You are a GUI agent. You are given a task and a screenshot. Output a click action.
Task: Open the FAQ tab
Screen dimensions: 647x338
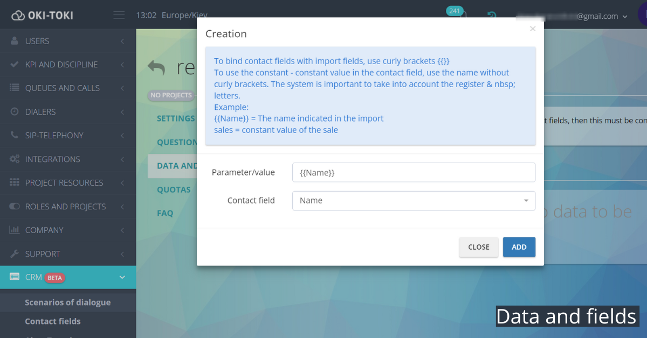[165, 213]
